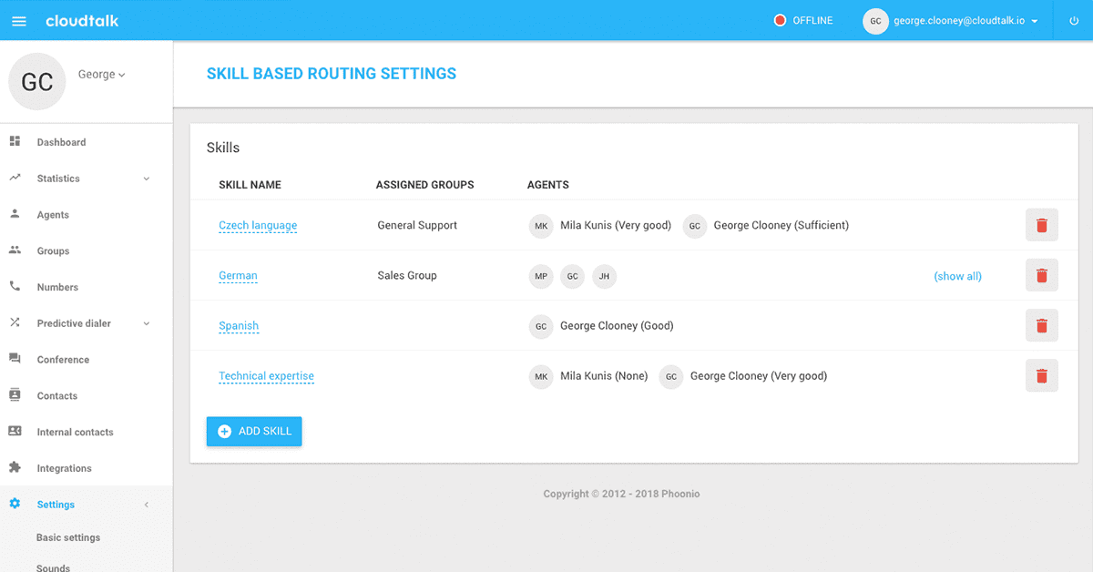Screen dimensions: 1093x572
Task: Click GC avatar in Czech language row
Action: pyautogui.click(x=695, y=226)
